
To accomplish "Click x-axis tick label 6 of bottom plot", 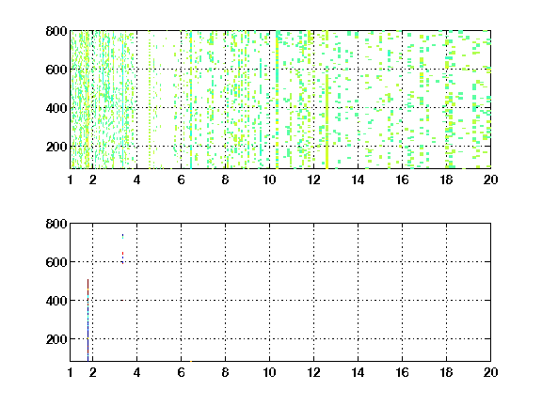I will pos(181,372).
